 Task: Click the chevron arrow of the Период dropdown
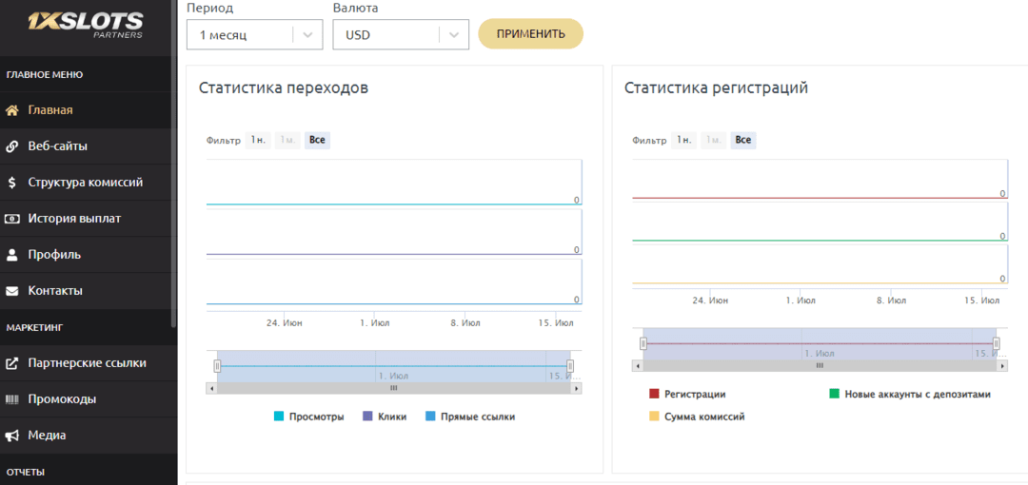[307, 35]
